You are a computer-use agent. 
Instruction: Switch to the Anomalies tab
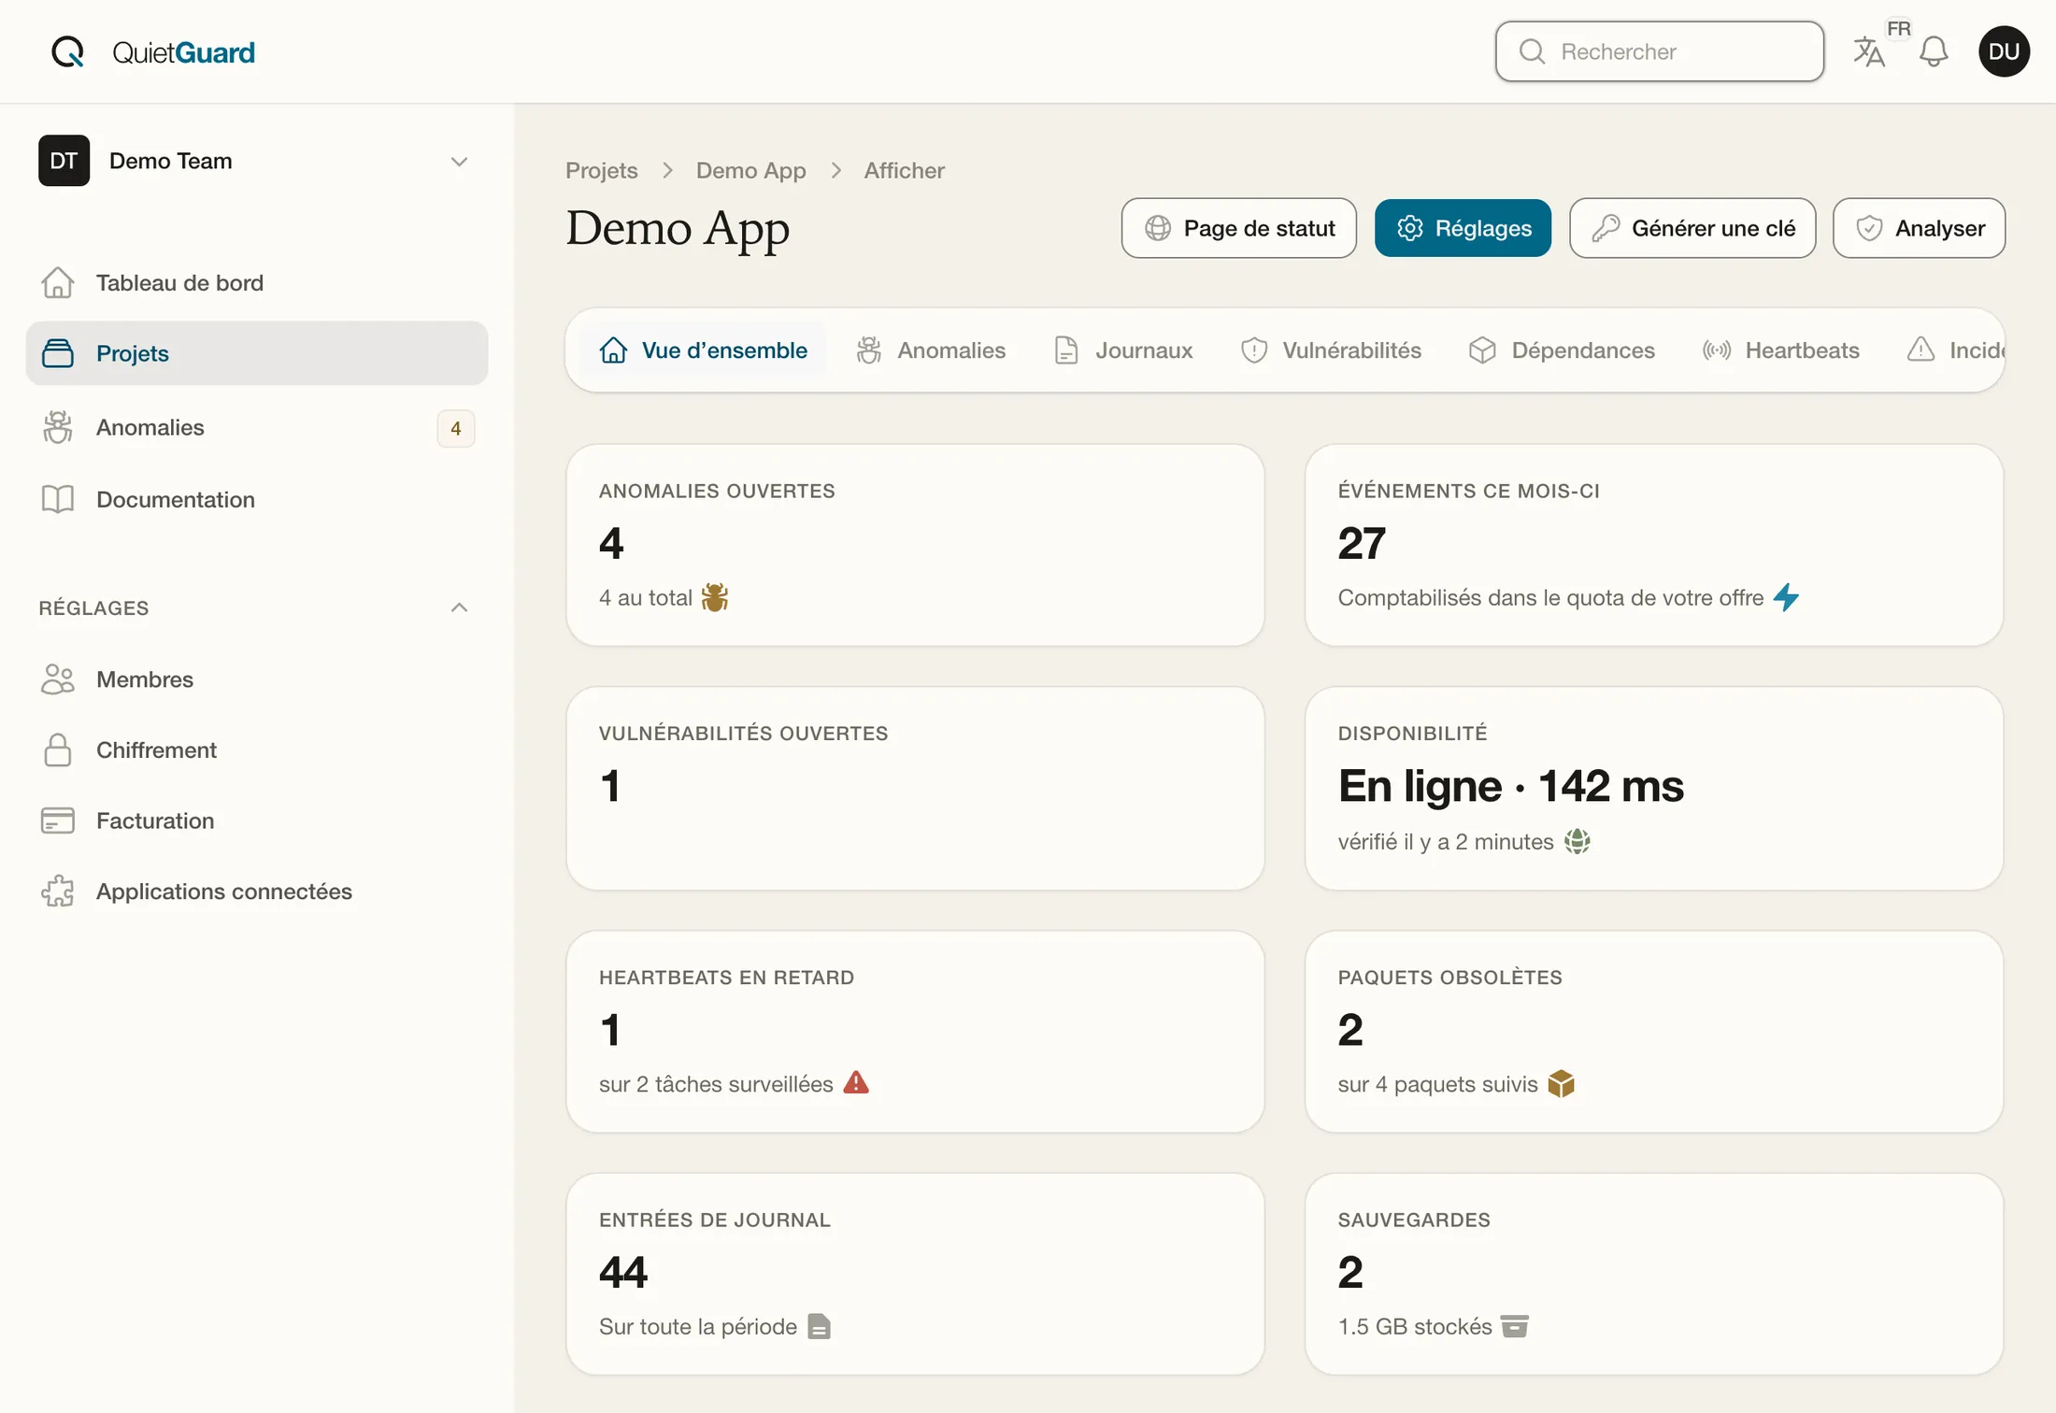pos(931,350)
